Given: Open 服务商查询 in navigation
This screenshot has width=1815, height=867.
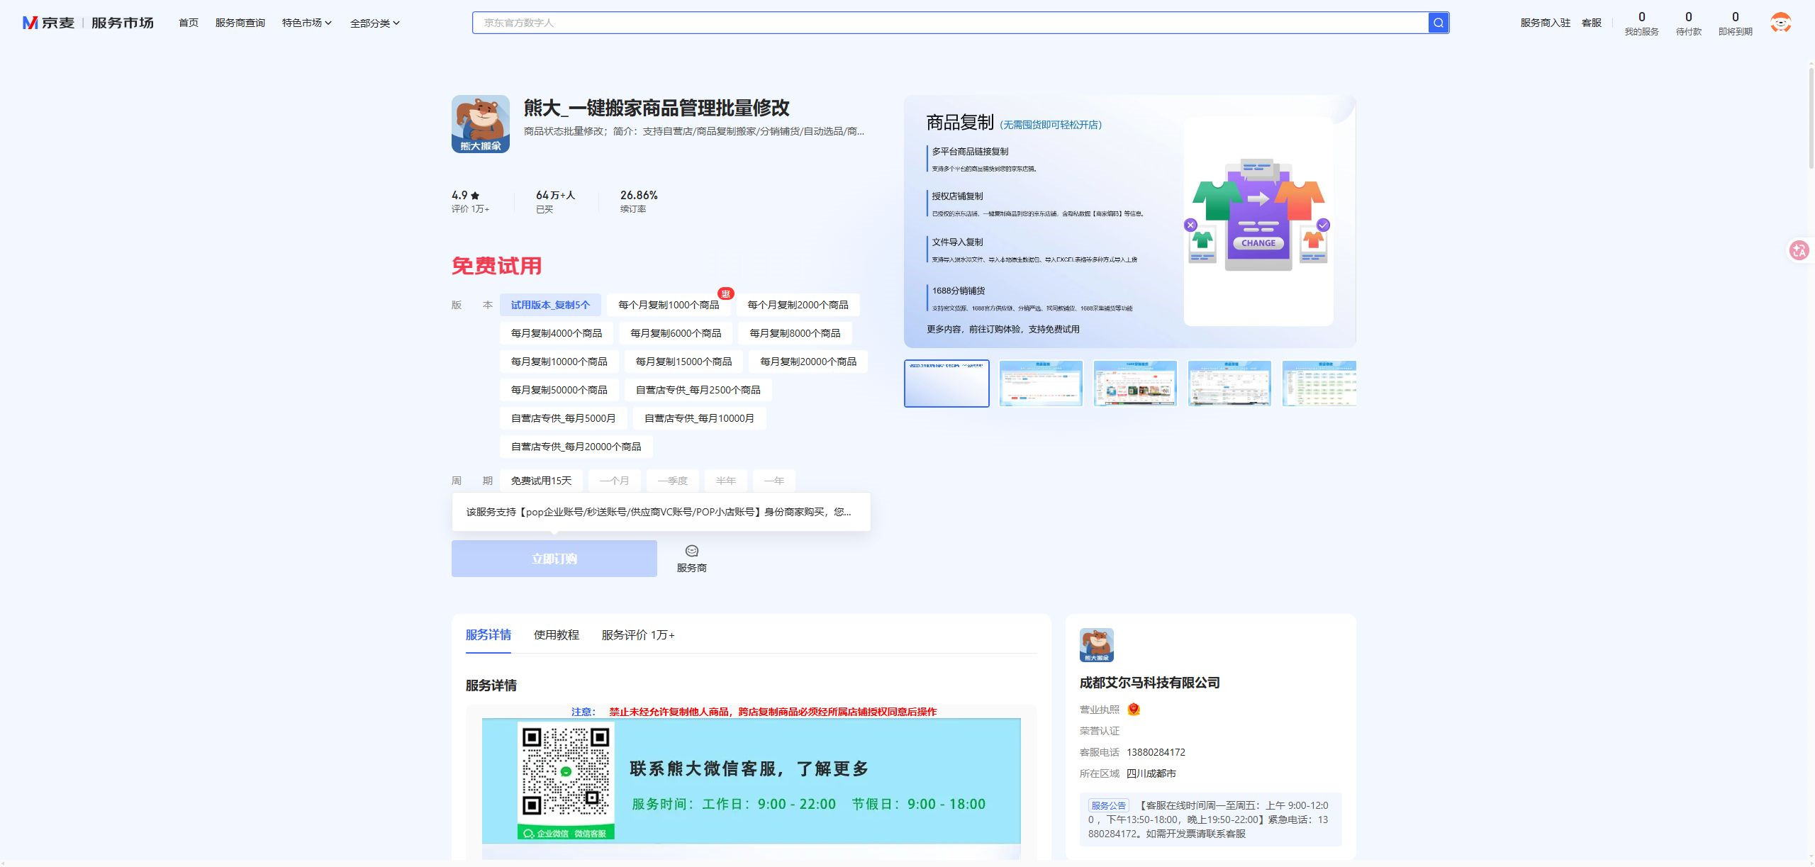Looking at the screenshot, I should [x=240, y=23].
